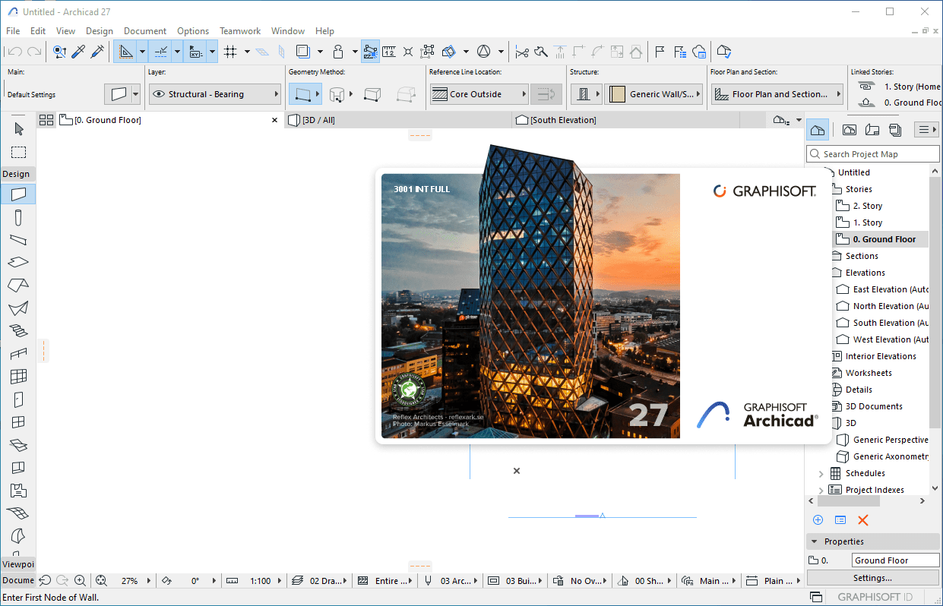Screen dimensions: 943x606
Task: Click the Find and Select icon
Action: point(59,52)
